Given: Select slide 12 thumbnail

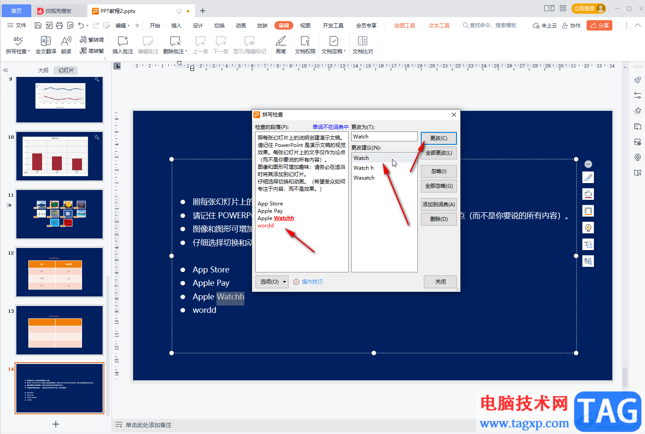Looking at the screenshot, I should pos(60,272).
